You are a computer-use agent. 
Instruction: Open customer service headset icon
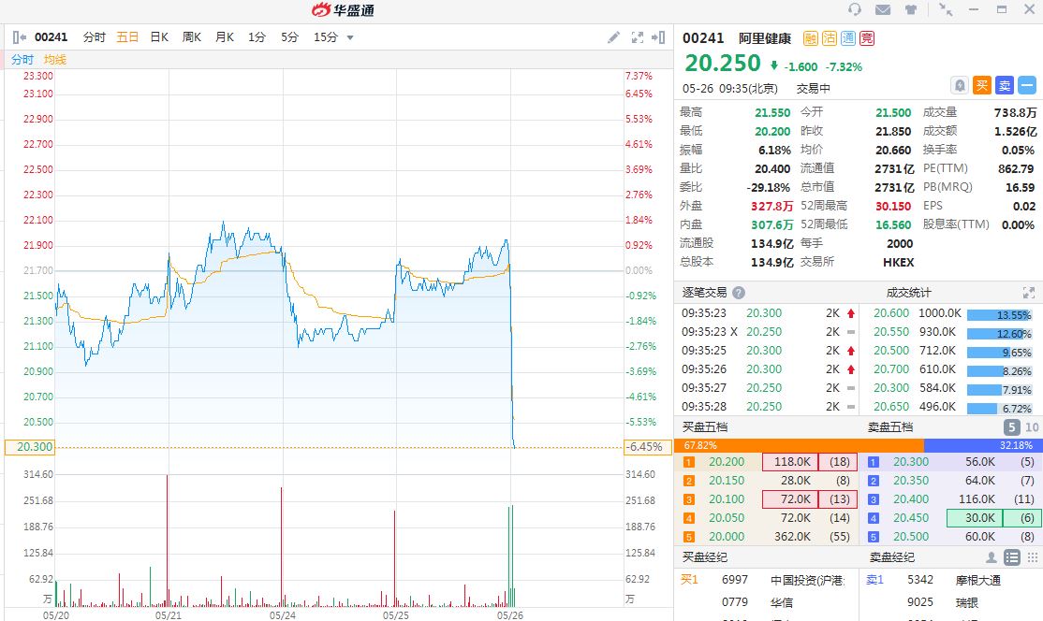pyautogui.click(x=854, y=10)
